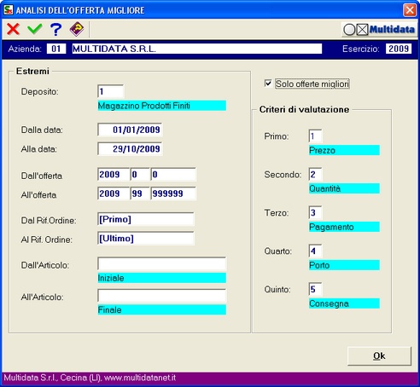Click the Terzo criterion number field

[315, 213]
